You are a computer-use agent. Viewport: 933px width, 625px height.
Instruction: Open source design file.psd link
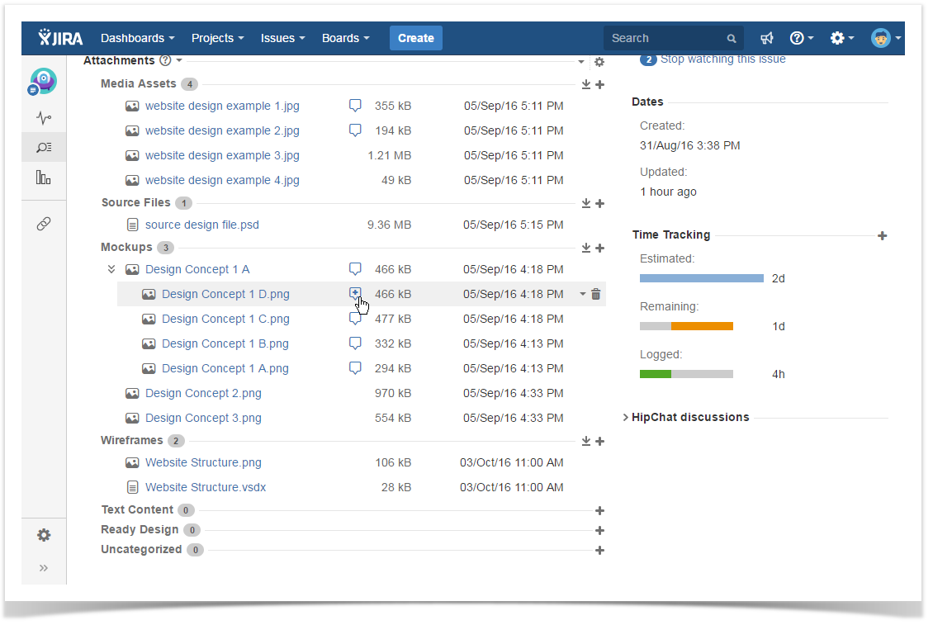[x=202, y=225]
